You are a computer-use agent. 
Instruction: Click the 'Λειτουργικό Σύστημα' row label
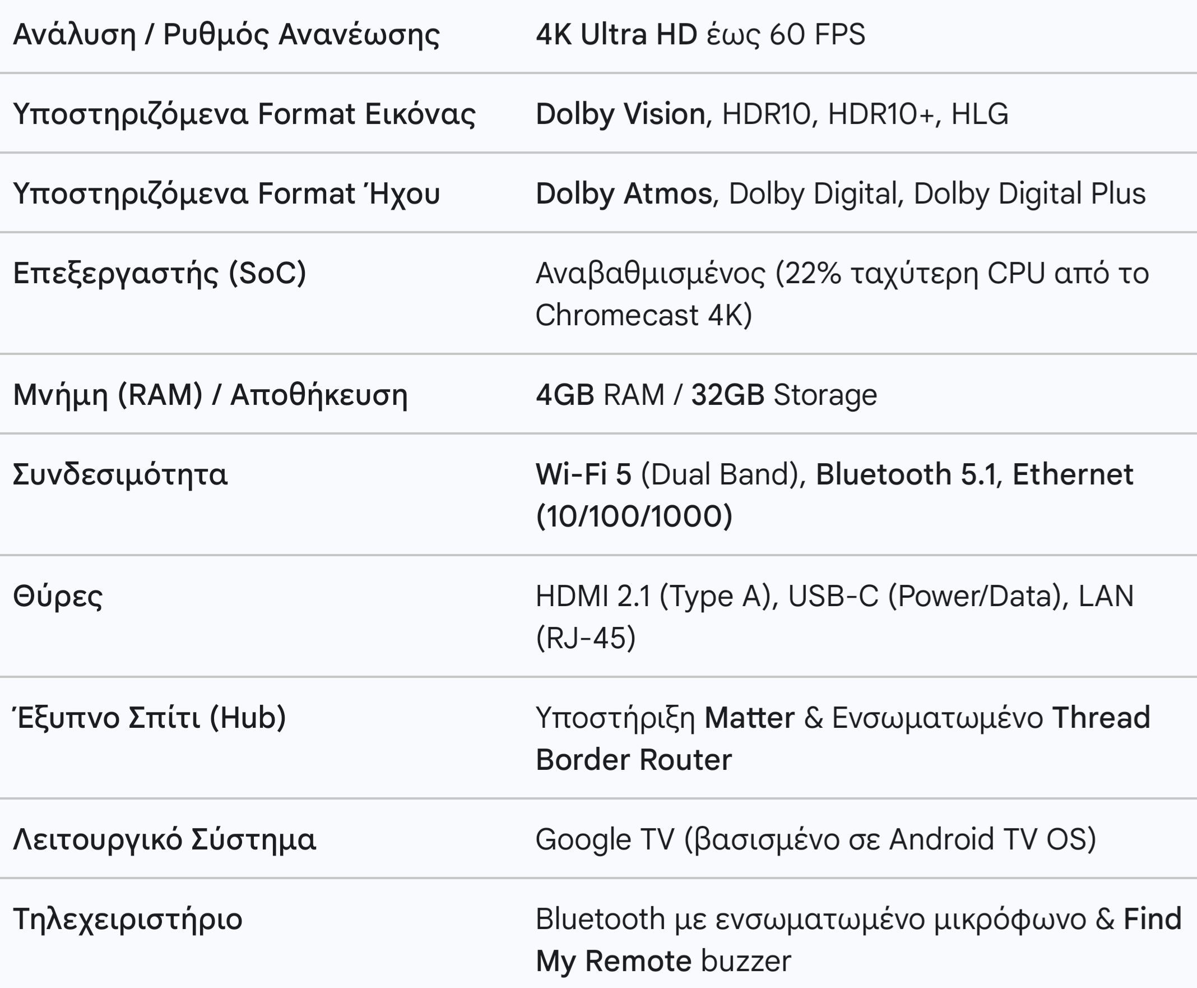pos(164,840)
